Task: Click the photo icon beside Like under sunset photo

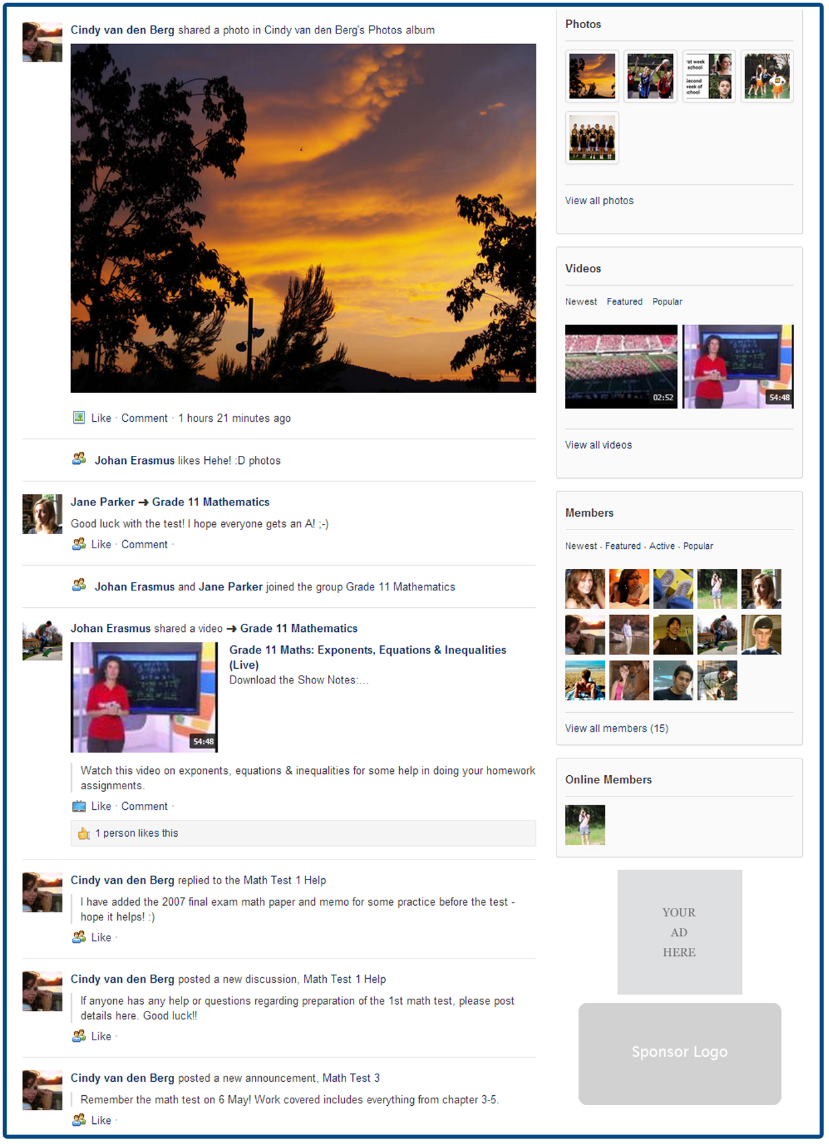Action: tap(79, 418)
